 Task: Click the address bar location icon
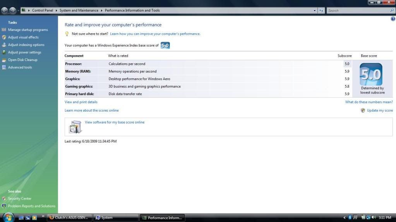(24, 10)
